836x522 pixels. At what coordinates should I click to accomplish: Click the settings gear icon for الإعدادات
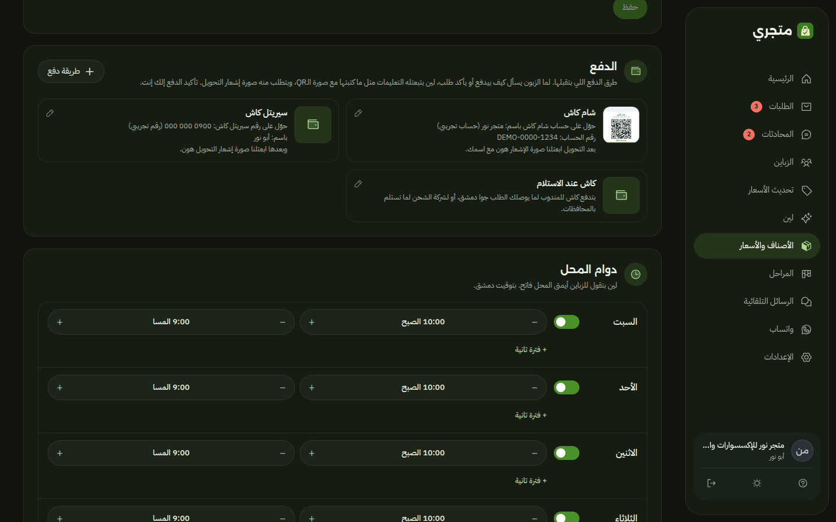(x=806, y=357)
